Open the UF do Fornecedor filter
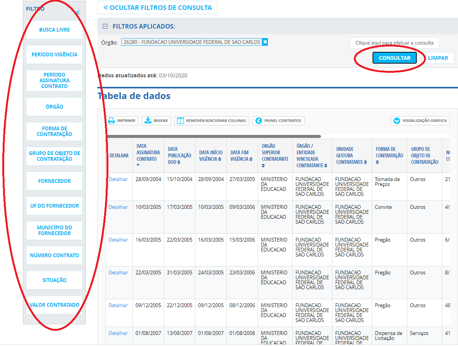This screenshot has width=458, height=346. pos(55,206)
